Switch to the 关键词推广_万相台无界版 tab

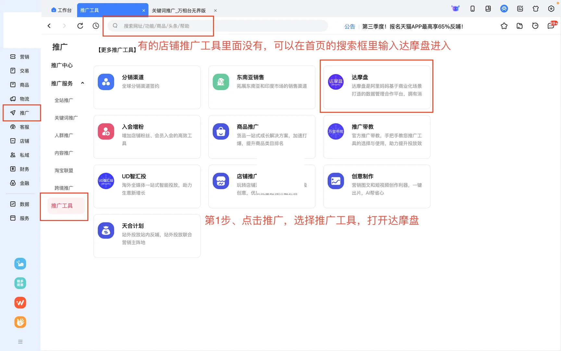point(179,10)
